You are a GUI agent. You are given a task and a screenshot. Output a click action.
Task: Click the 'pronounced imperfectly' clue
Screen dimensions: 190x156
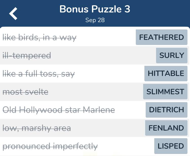point(50,146)
